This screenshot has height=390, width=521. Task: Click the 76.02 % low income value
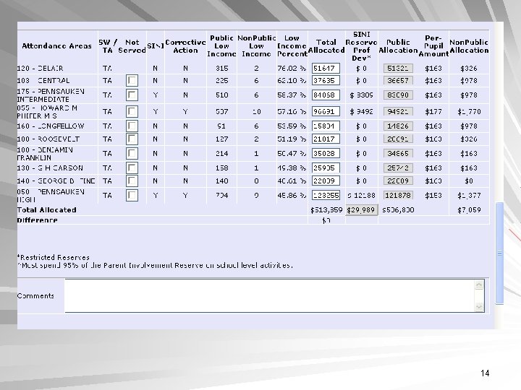292,69
